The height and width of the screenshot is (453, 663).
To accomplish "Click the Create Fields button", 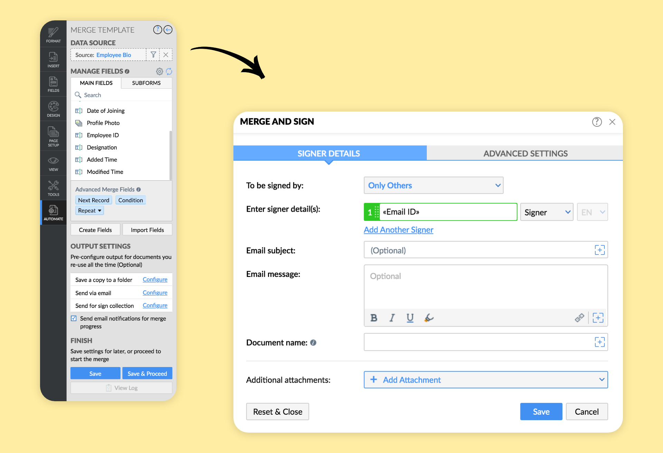I will tap(95, 230).
